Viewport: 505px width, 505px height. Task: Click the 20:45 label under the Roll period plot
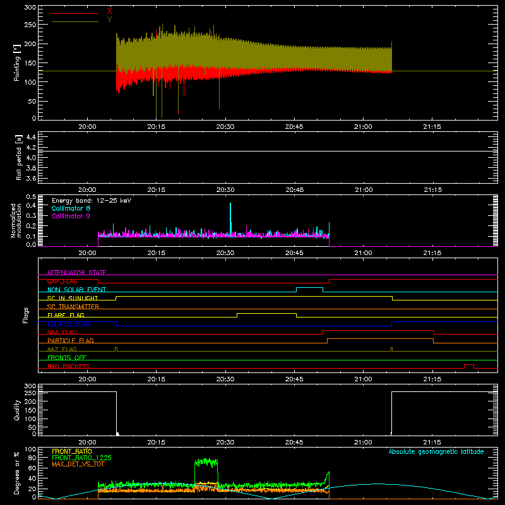(x=294, y=190)
